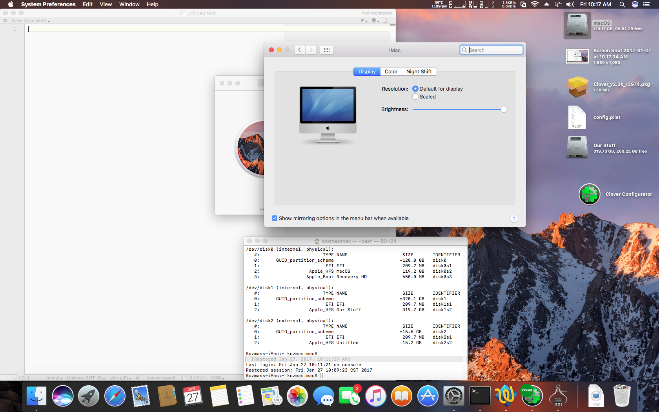Open the marker pen dropdown in text editor toolbar
This screenshot has width=659, height=412.
point(364,20)
